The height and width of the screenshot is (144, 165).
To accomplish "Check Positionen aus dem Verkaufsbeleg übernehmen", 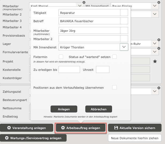I will (114, 87).
